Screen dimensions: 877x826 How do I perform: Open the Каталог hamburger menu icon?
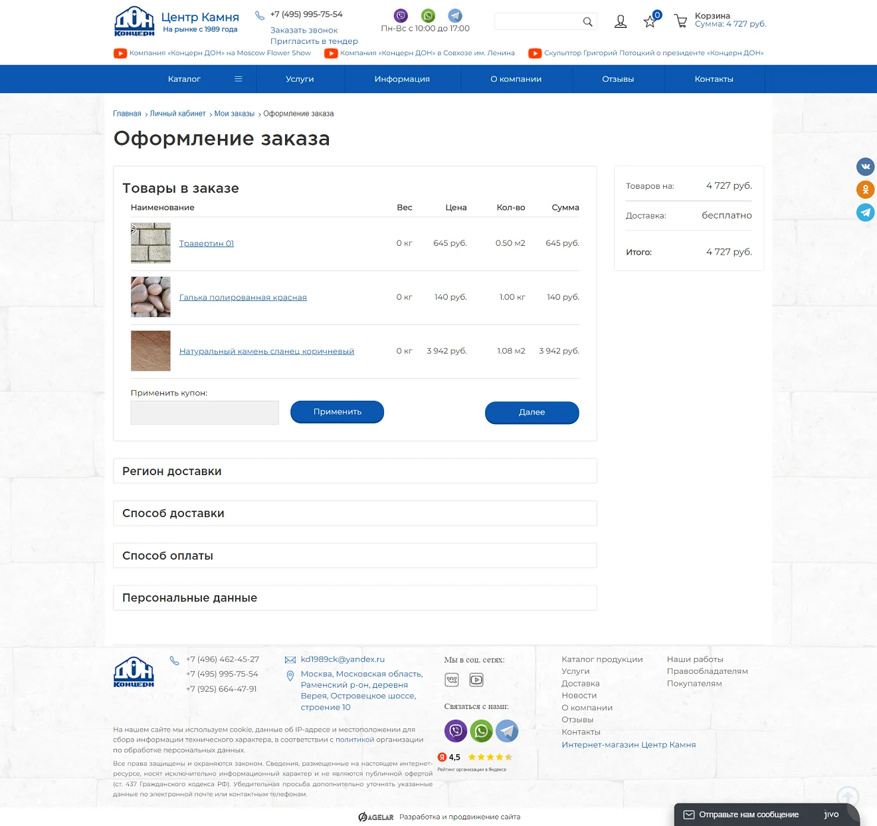coord(238,79)
